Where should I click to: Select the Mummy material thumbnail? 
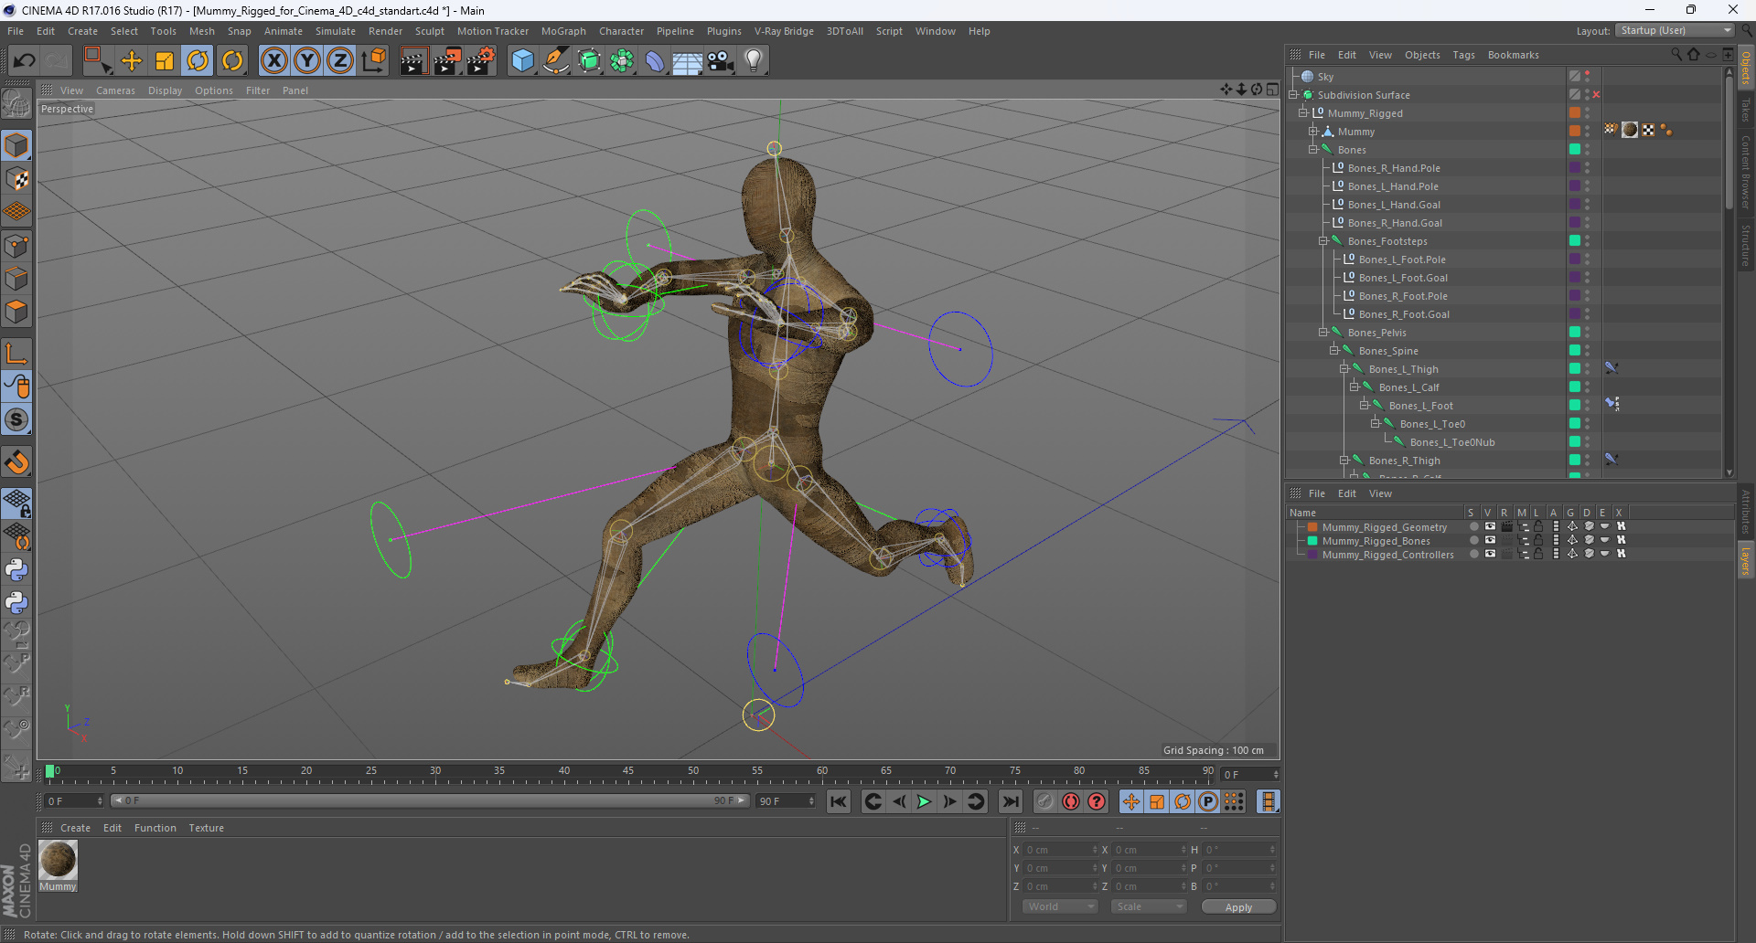coord(58,861)
